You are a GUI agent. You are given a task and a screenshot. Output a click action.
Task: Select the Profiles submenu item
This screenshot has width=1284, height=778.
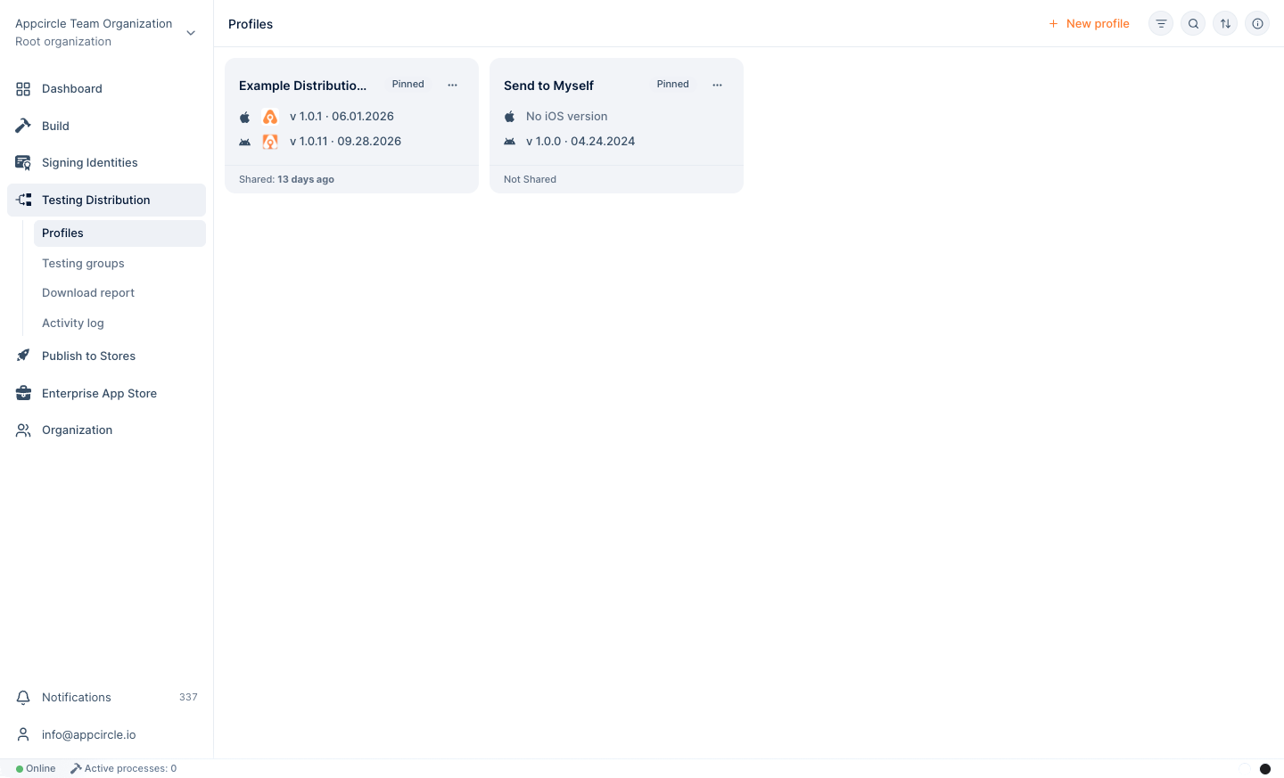[x=119, y=233]
